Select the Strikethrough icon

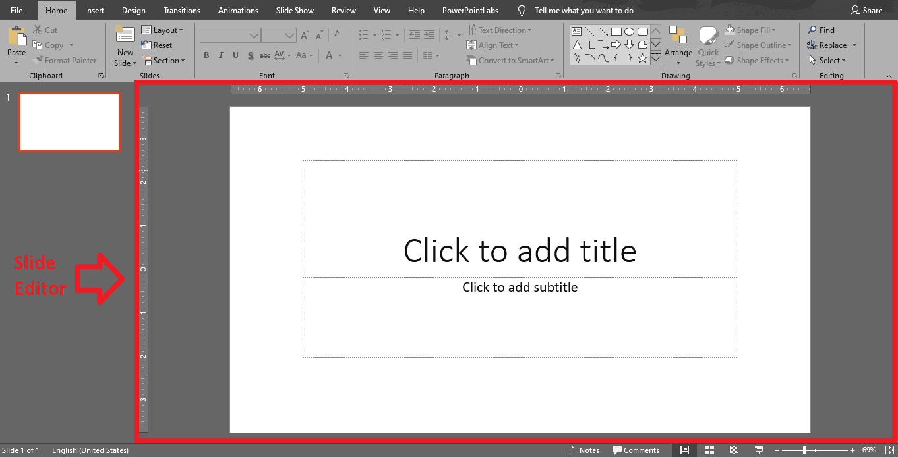[251, 55]
